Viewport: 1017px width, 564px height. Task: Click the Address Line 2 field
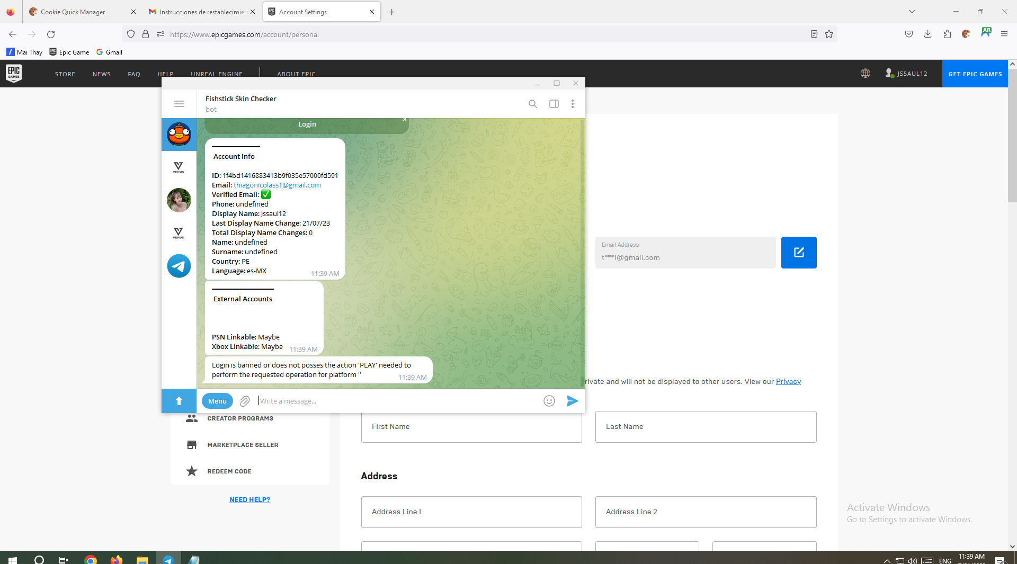tap(706, 512)
